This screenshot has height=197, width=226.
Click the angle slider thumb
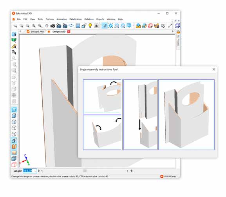[x=85, y=171]
